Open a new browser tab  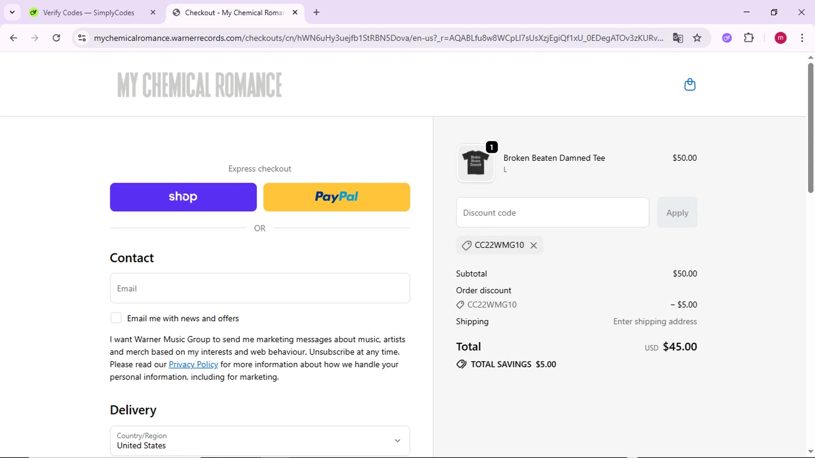(316, 12)
